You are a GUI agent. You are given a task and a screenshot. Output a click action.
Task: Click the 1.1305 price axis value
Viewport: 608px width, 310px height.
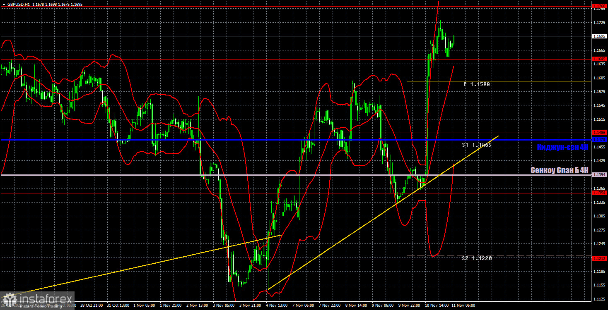coord(599,216)
